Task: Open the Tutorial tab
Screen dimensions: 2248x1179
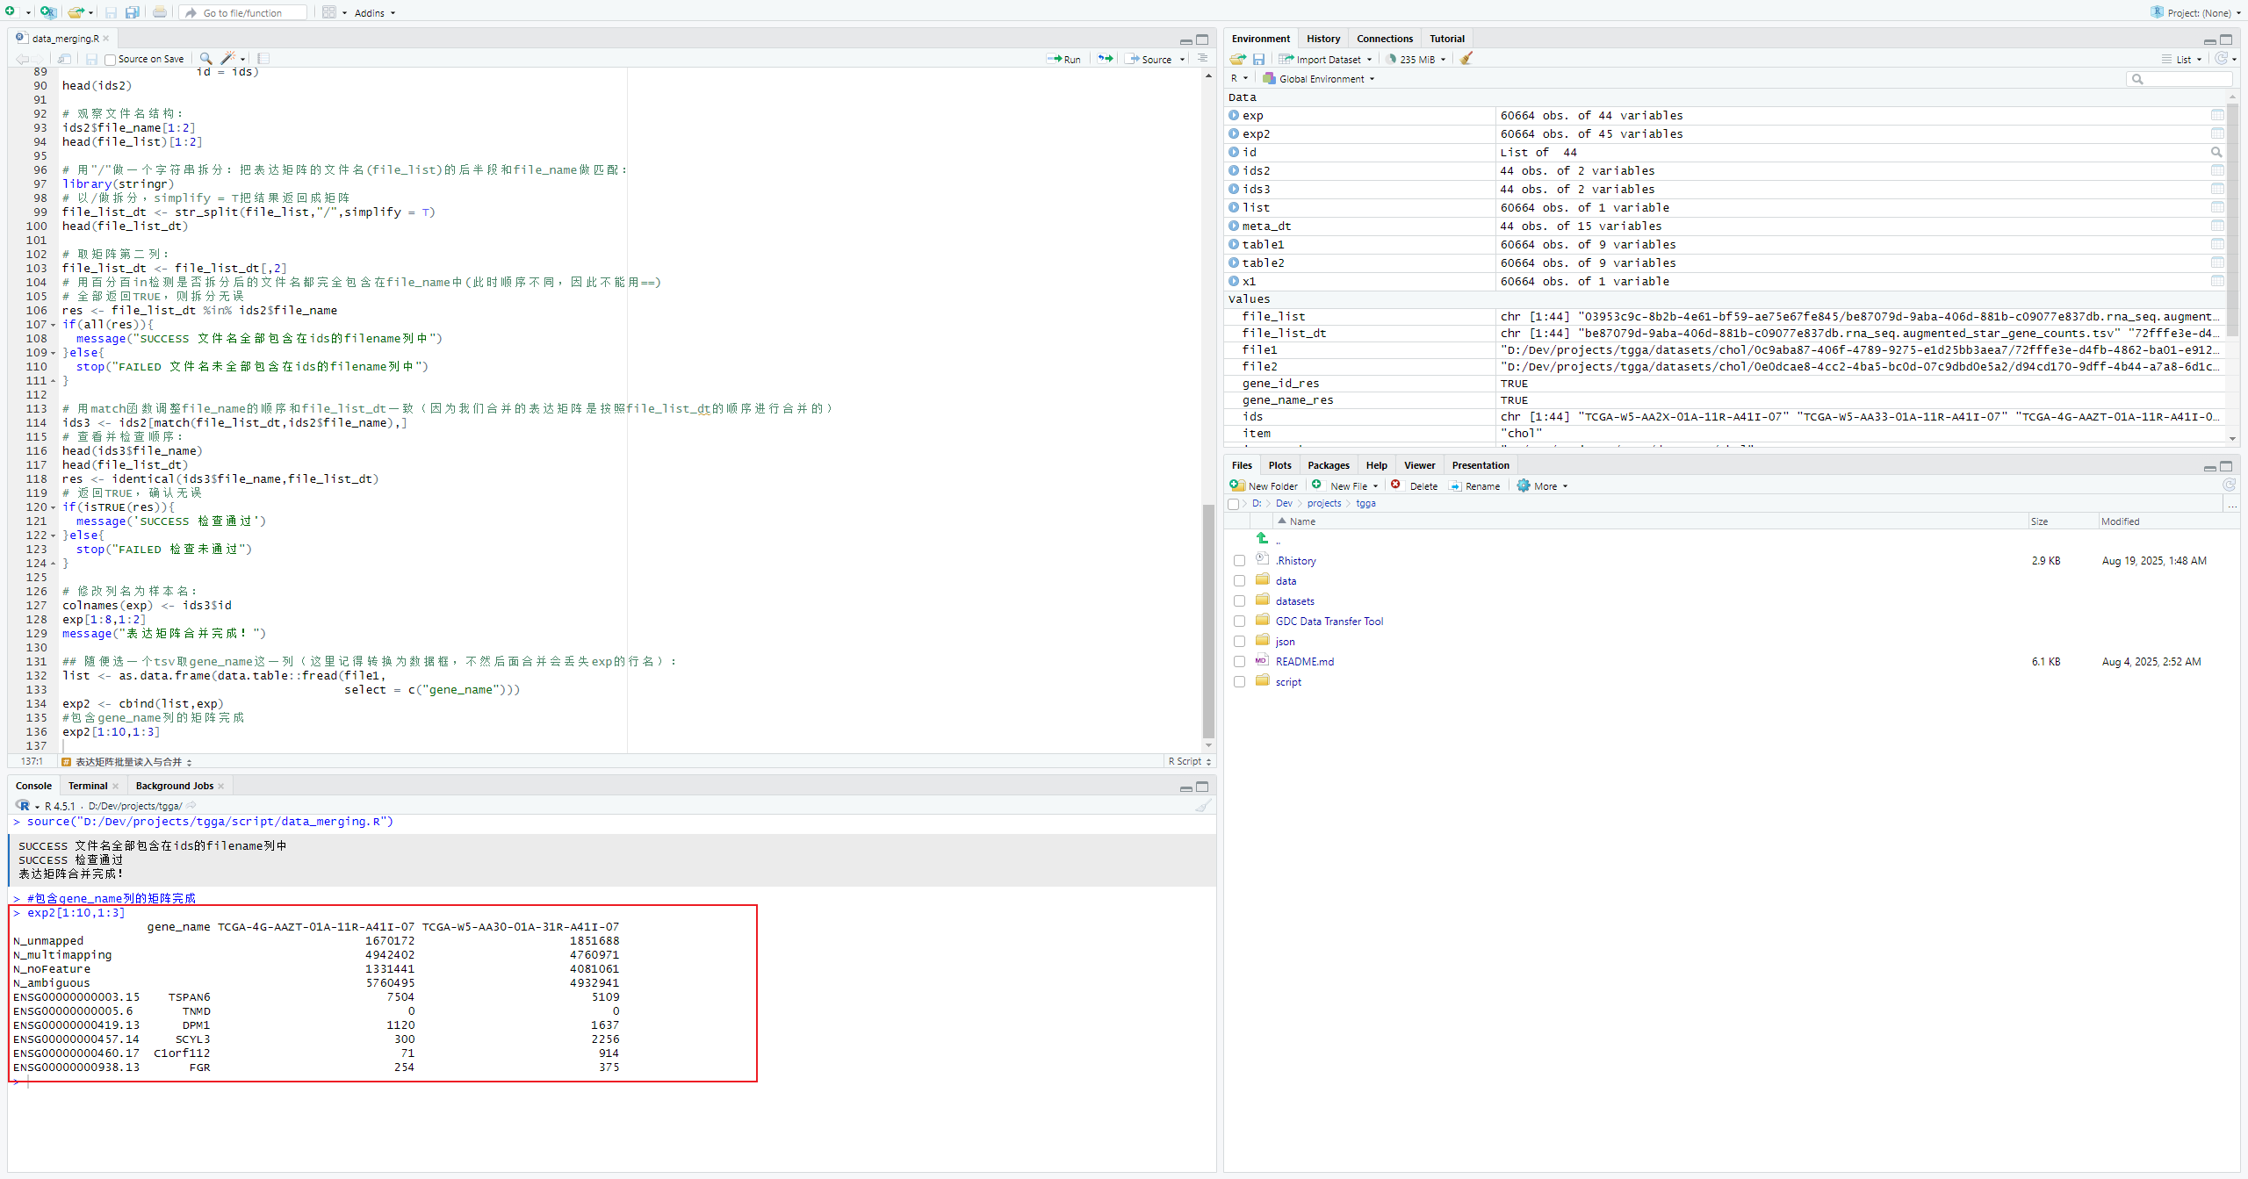Action: click(1446, 39)
